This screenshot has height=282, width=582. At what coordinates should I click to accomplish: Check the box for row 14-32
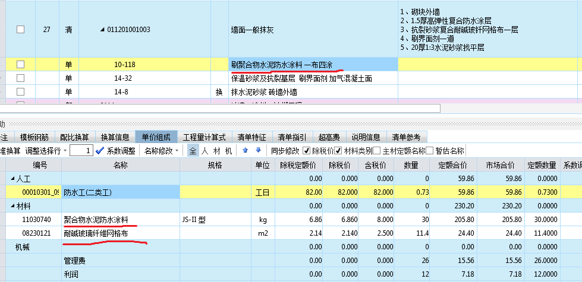tap(20, 78)
